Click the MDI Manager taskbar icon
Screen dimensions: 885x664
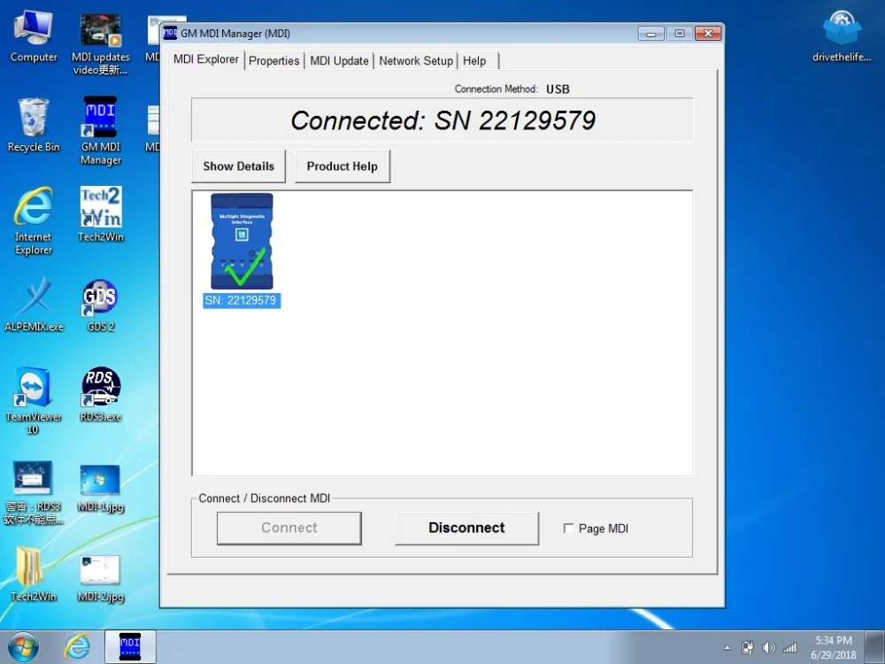click(130, 646)
